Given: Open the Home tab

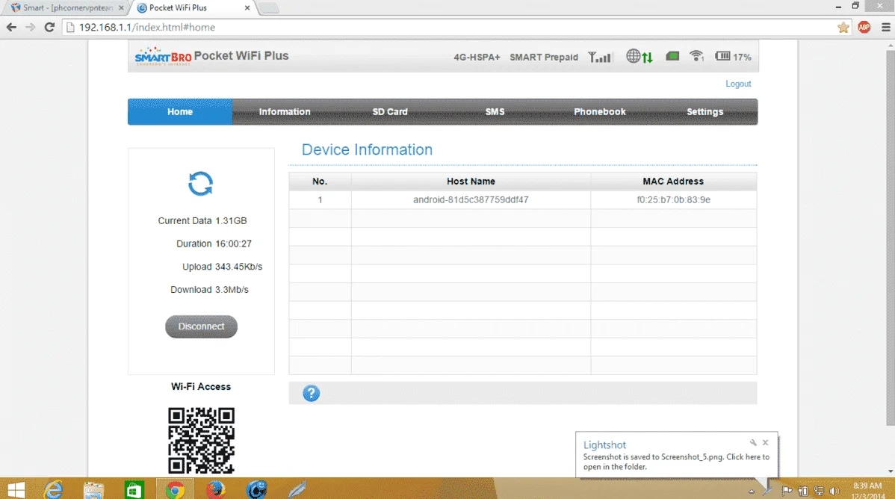Looking at the screenshot, I should point(180,112).
